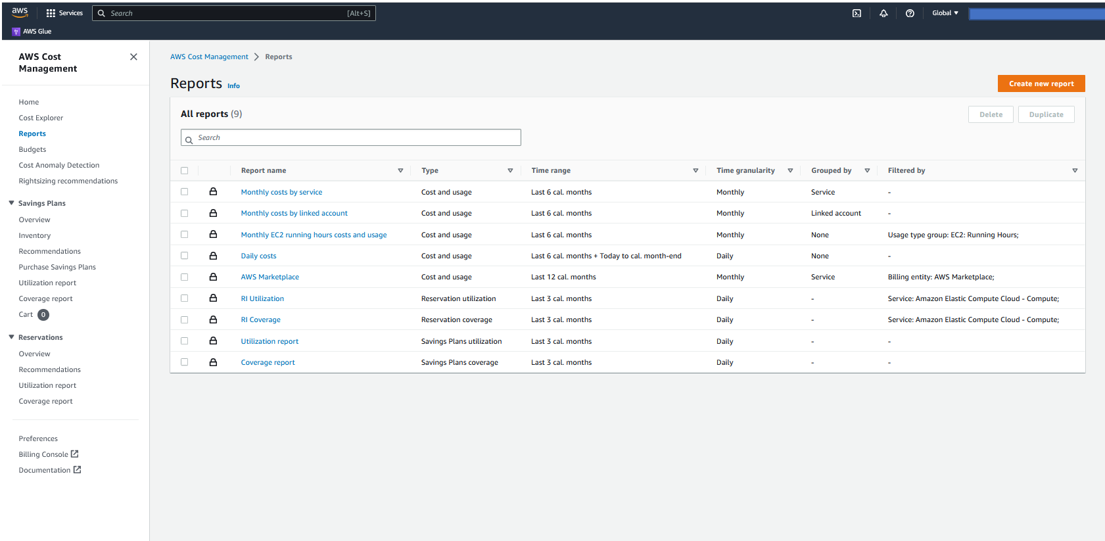The image size is (1105, 541).
Task: Open the AWS Marketplace report
Action: coord(270,277)
